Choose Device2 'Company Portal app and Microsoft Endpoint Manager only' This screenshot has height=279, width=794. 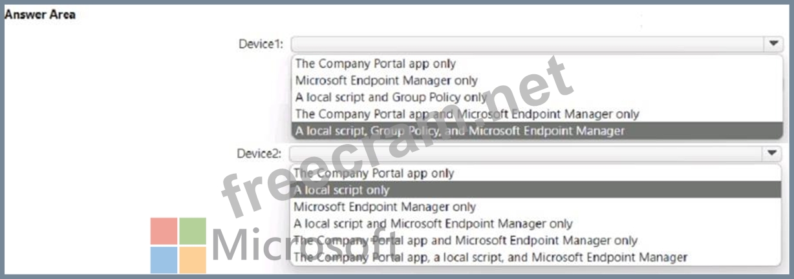(466, 240)
